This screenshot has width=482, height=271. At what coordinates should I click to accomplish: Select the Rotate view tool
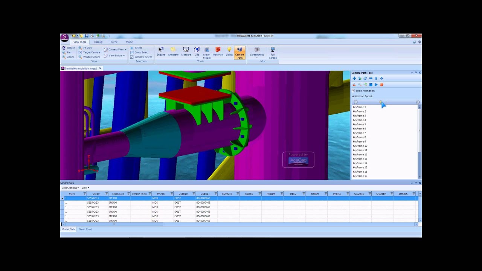click(69, 48)
